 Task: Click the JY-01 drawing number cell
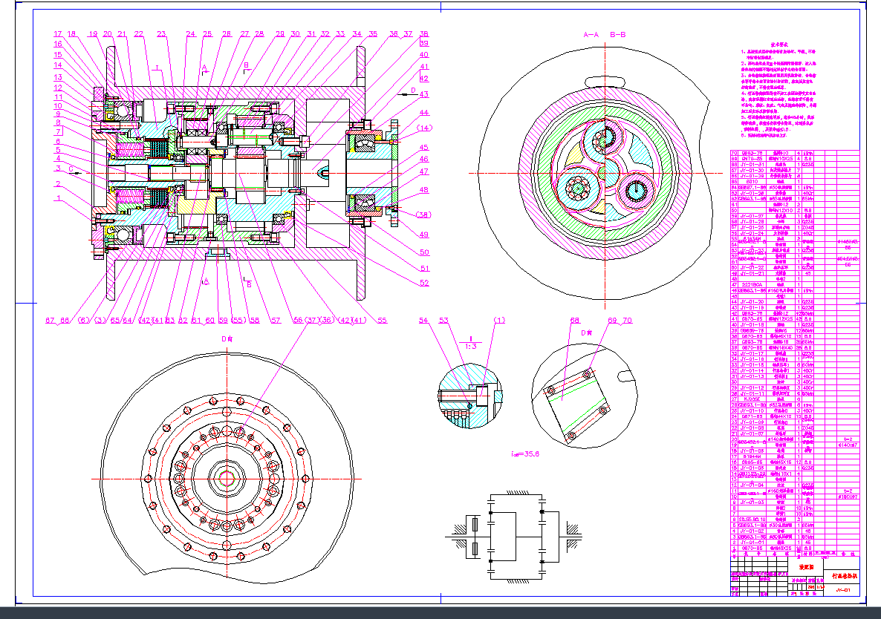[x=844, y=591]
